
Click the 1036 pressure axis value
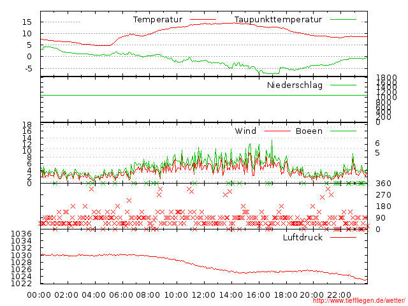pyautogui.click(x=21, y=234)
